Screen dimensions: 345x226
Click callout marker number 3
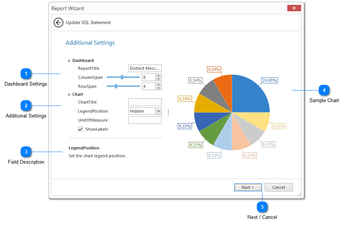pyautogui.click(x=26, y=152)
